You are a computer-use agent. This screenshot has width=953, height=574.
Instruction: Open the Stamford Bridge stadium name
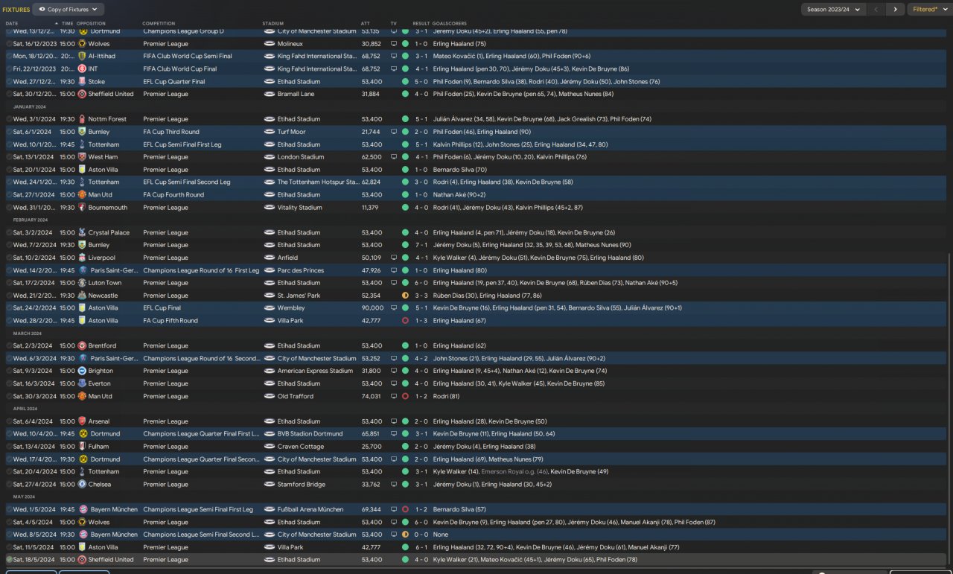[302, 484]
